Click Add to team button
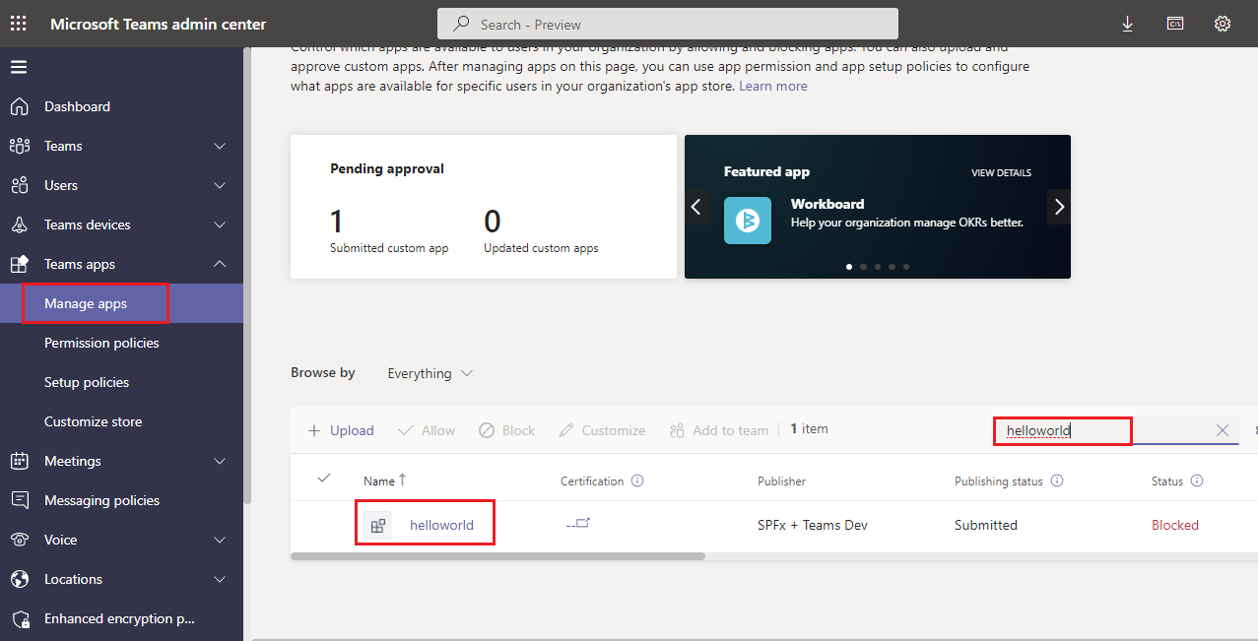The image size is (1258, 641). 719,430
